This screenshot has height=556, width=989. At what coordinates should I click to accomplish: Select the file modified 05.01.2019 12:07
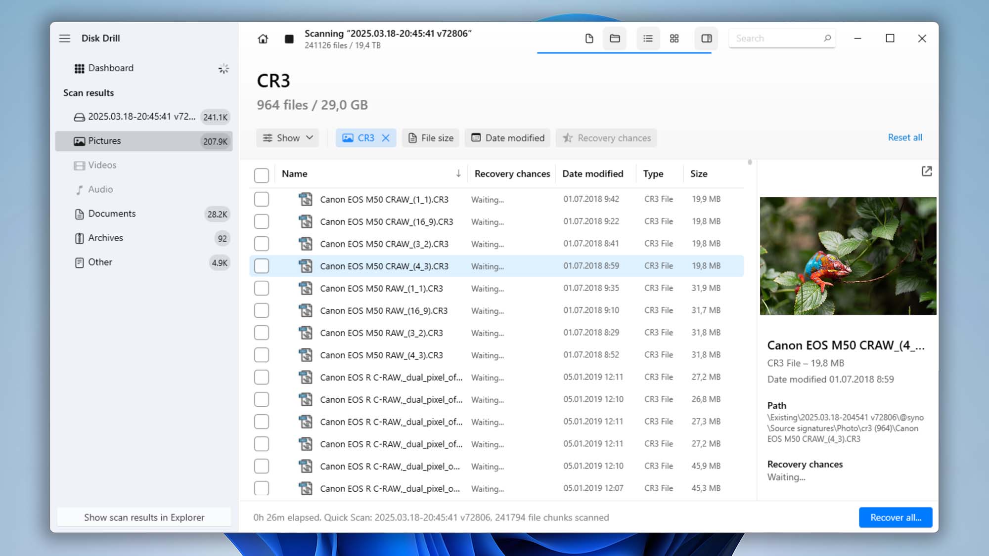(496, 488)
